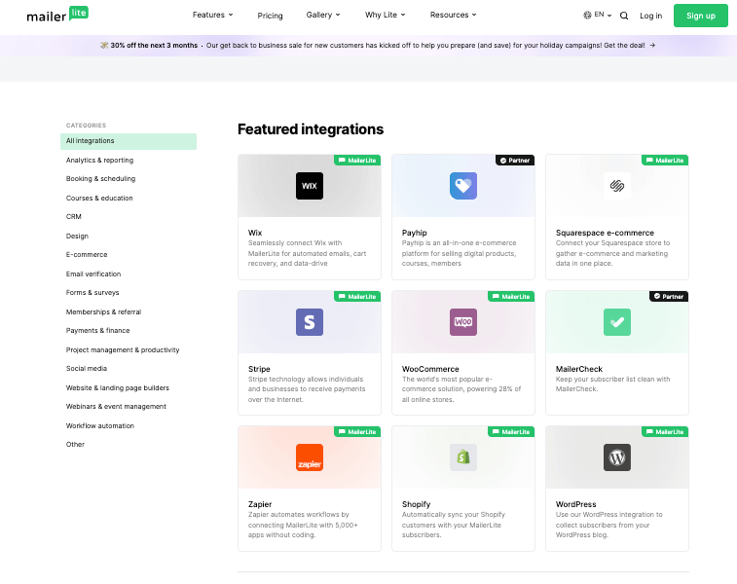Screen dimensions: 737x584
Task: Click the Shopify bag icon
Action: 463,457
